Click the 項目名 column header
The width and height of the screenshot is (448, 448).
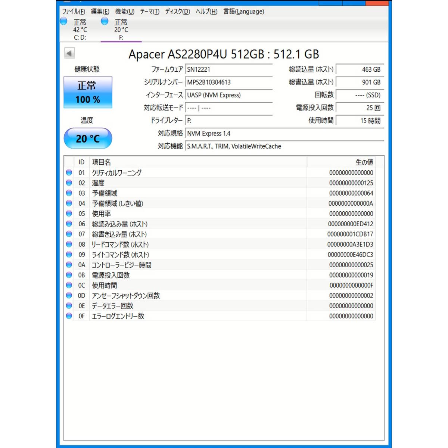pyautogui.click(x=198, y=162)
